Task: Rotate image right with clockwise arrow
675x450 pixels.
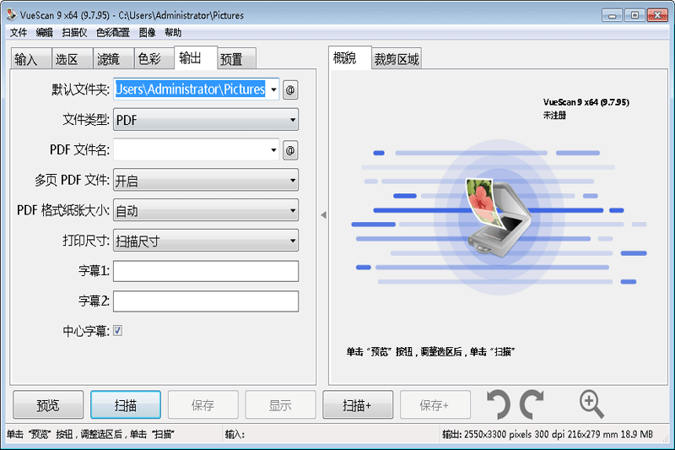Action: click(x=532, y=404)
